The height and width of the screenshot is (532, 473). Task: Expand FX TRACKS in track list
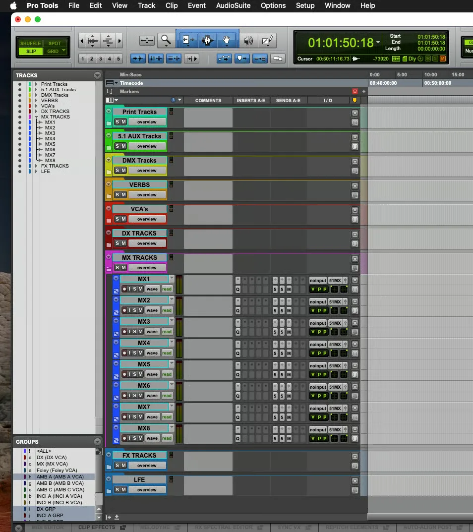pos(36,166)
